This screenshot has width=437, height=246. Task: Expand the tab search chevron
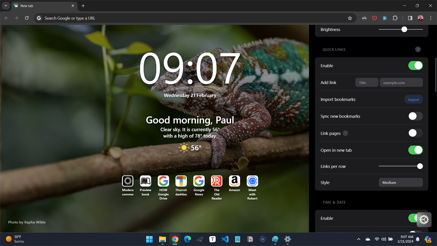pyautogui.click(x=6, y=6)
